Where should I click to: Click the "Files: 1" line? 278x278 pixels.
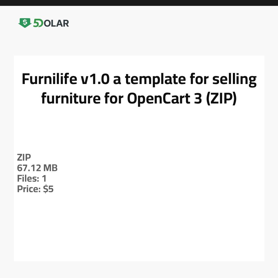click(x=32, y=179)
